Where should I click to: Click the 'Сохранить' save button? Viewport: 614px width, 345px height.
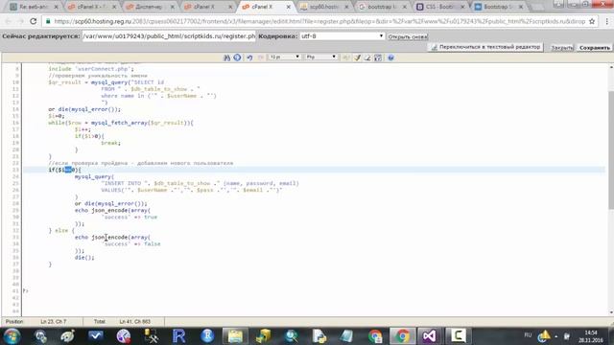coord(595,48)
